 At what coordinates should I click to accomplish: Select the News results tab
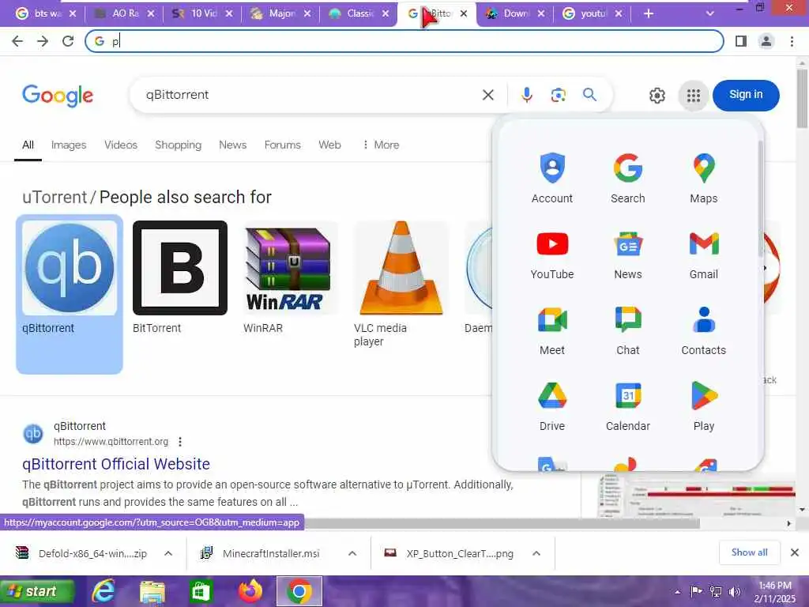[233, 145]
